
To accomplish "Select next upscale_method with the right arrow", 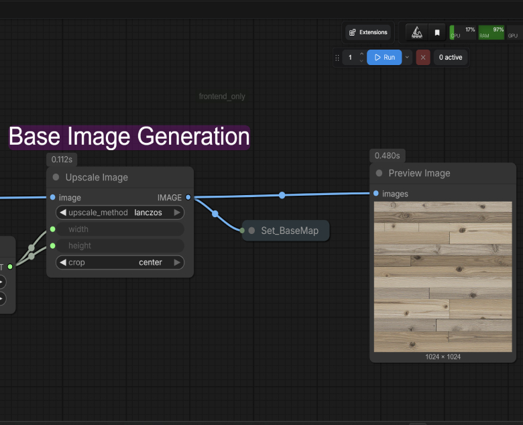I will pos(177,213).
